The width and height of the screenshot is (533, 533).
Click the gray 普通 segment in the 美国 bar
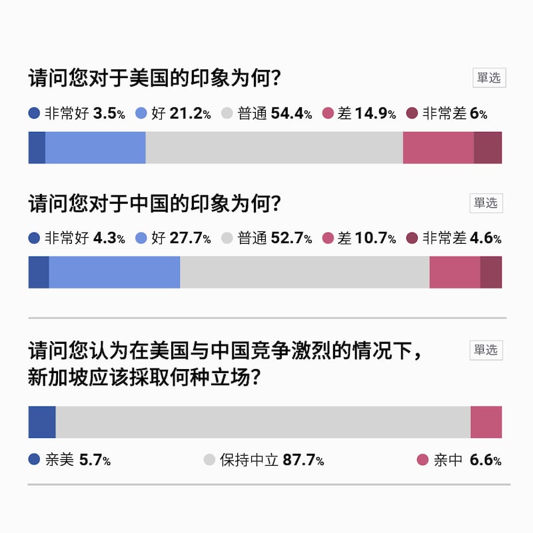coord(274,147)
